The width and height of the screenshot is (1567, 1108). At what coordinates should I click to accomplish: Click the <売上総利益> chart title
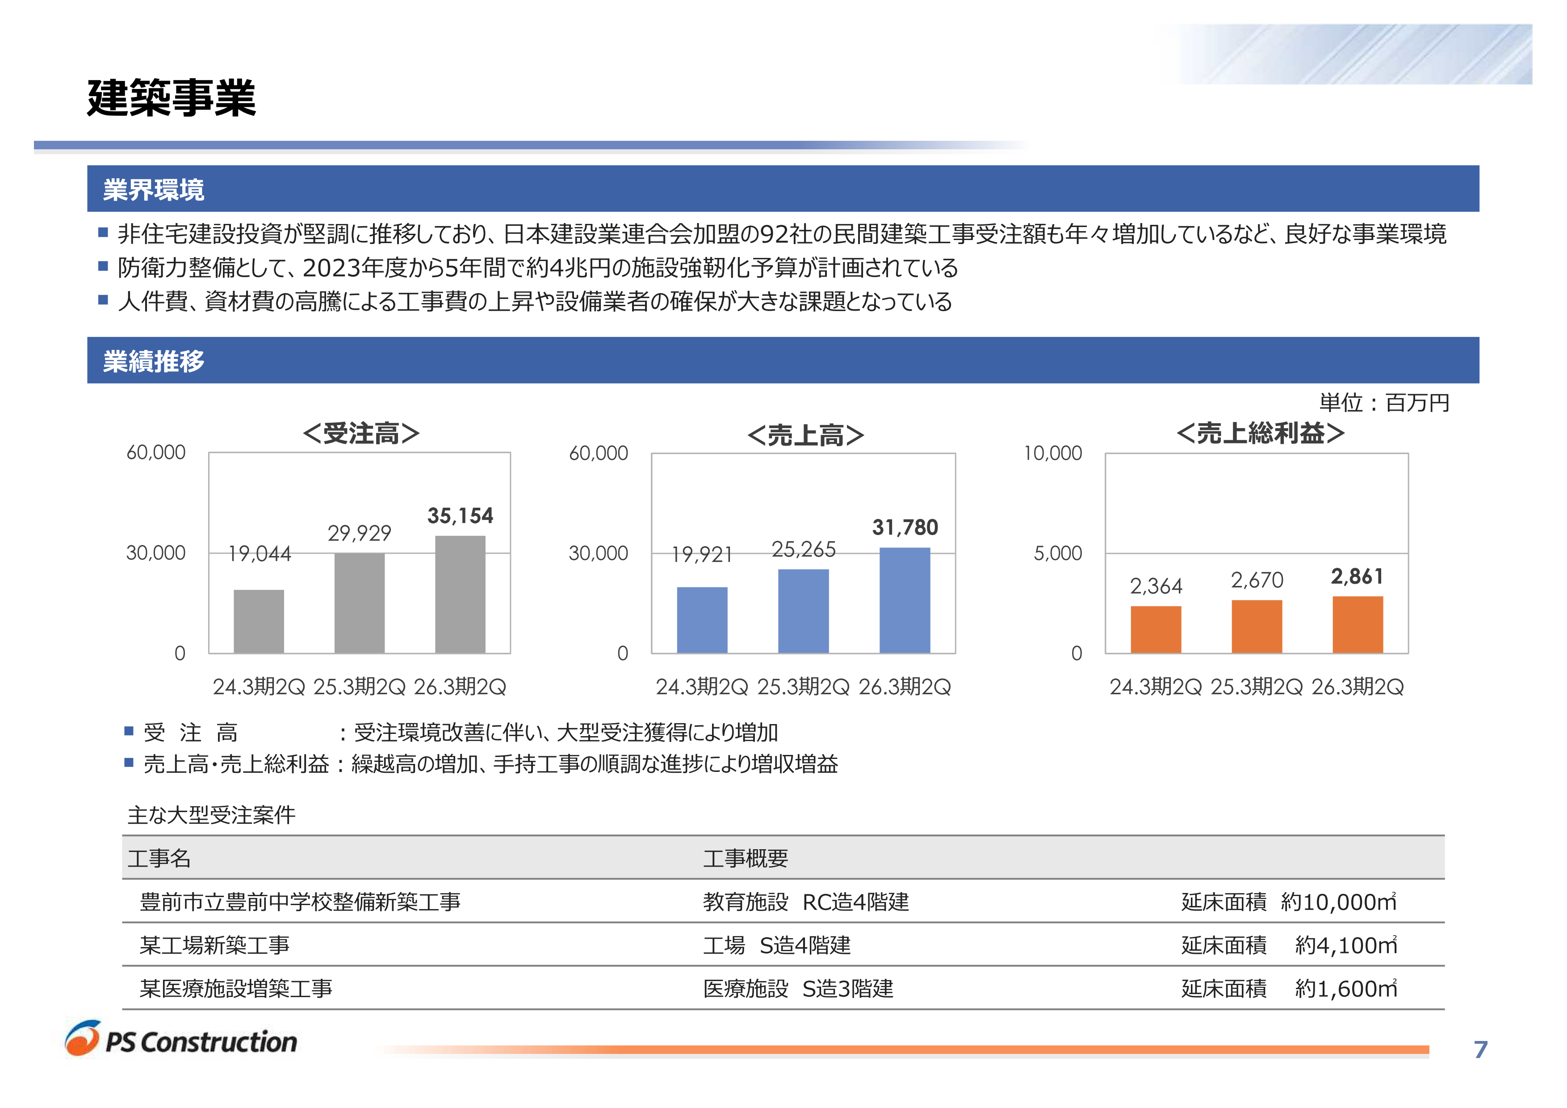pyautogui.click(x=1260, y=433)
